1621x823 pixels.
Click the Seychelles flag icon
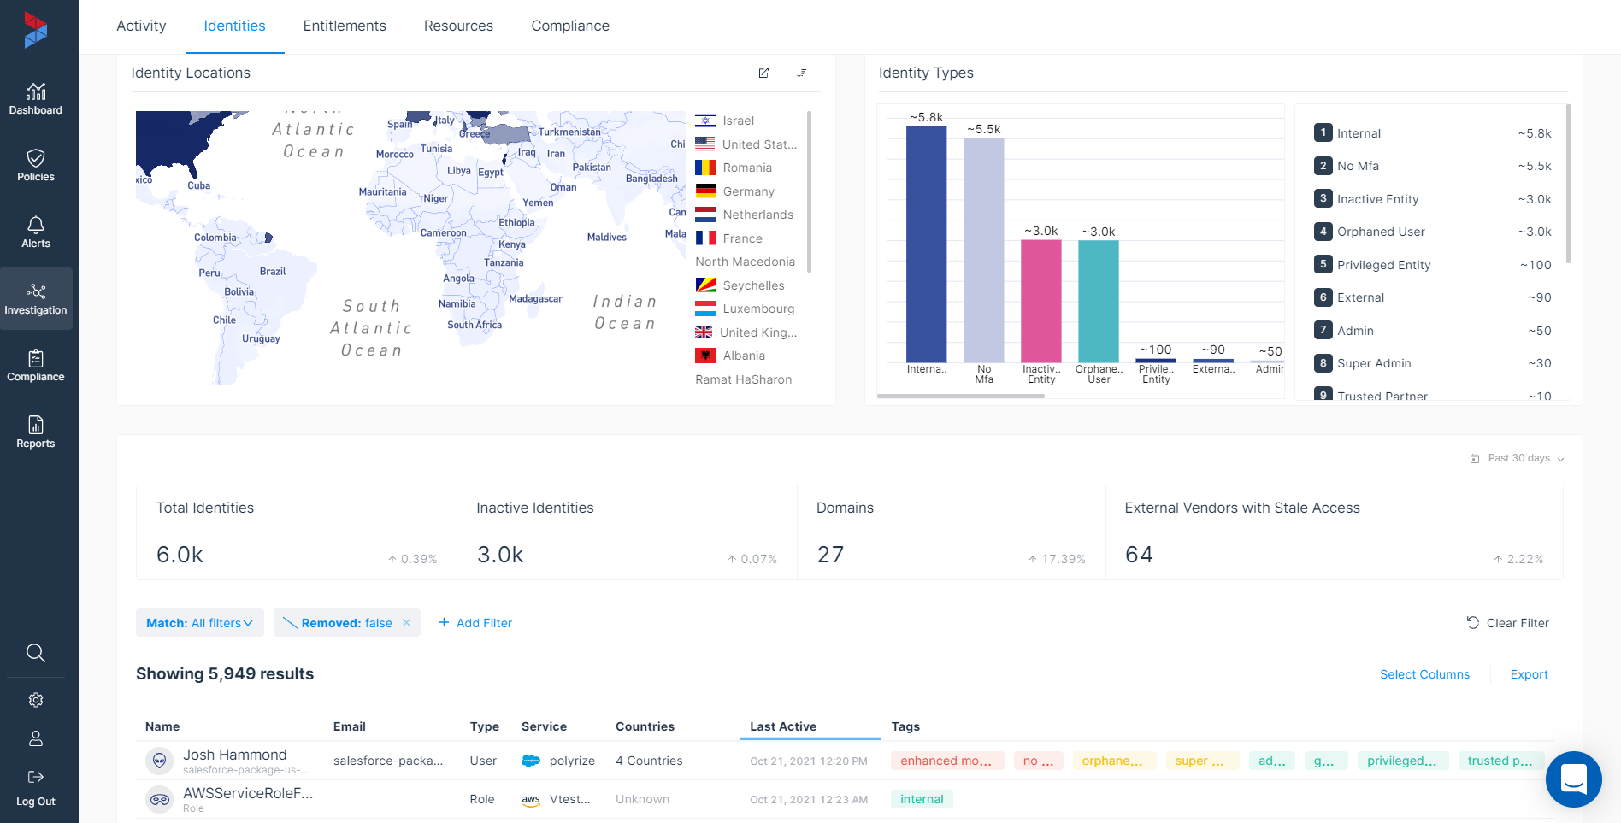[x=705, y=285]
